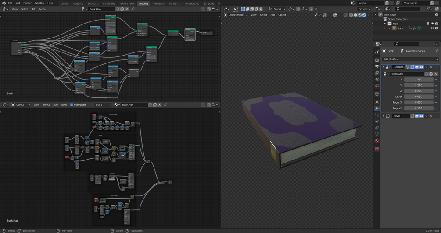Expand the Book object in outliner
The image size is (441, 233).
pyautogui.click(x=390, y=28)
